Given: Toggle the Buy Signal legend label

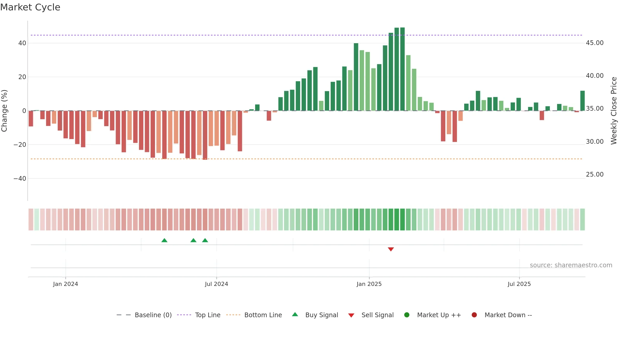Looking at the screenshot, I should (x=322, y=315).
